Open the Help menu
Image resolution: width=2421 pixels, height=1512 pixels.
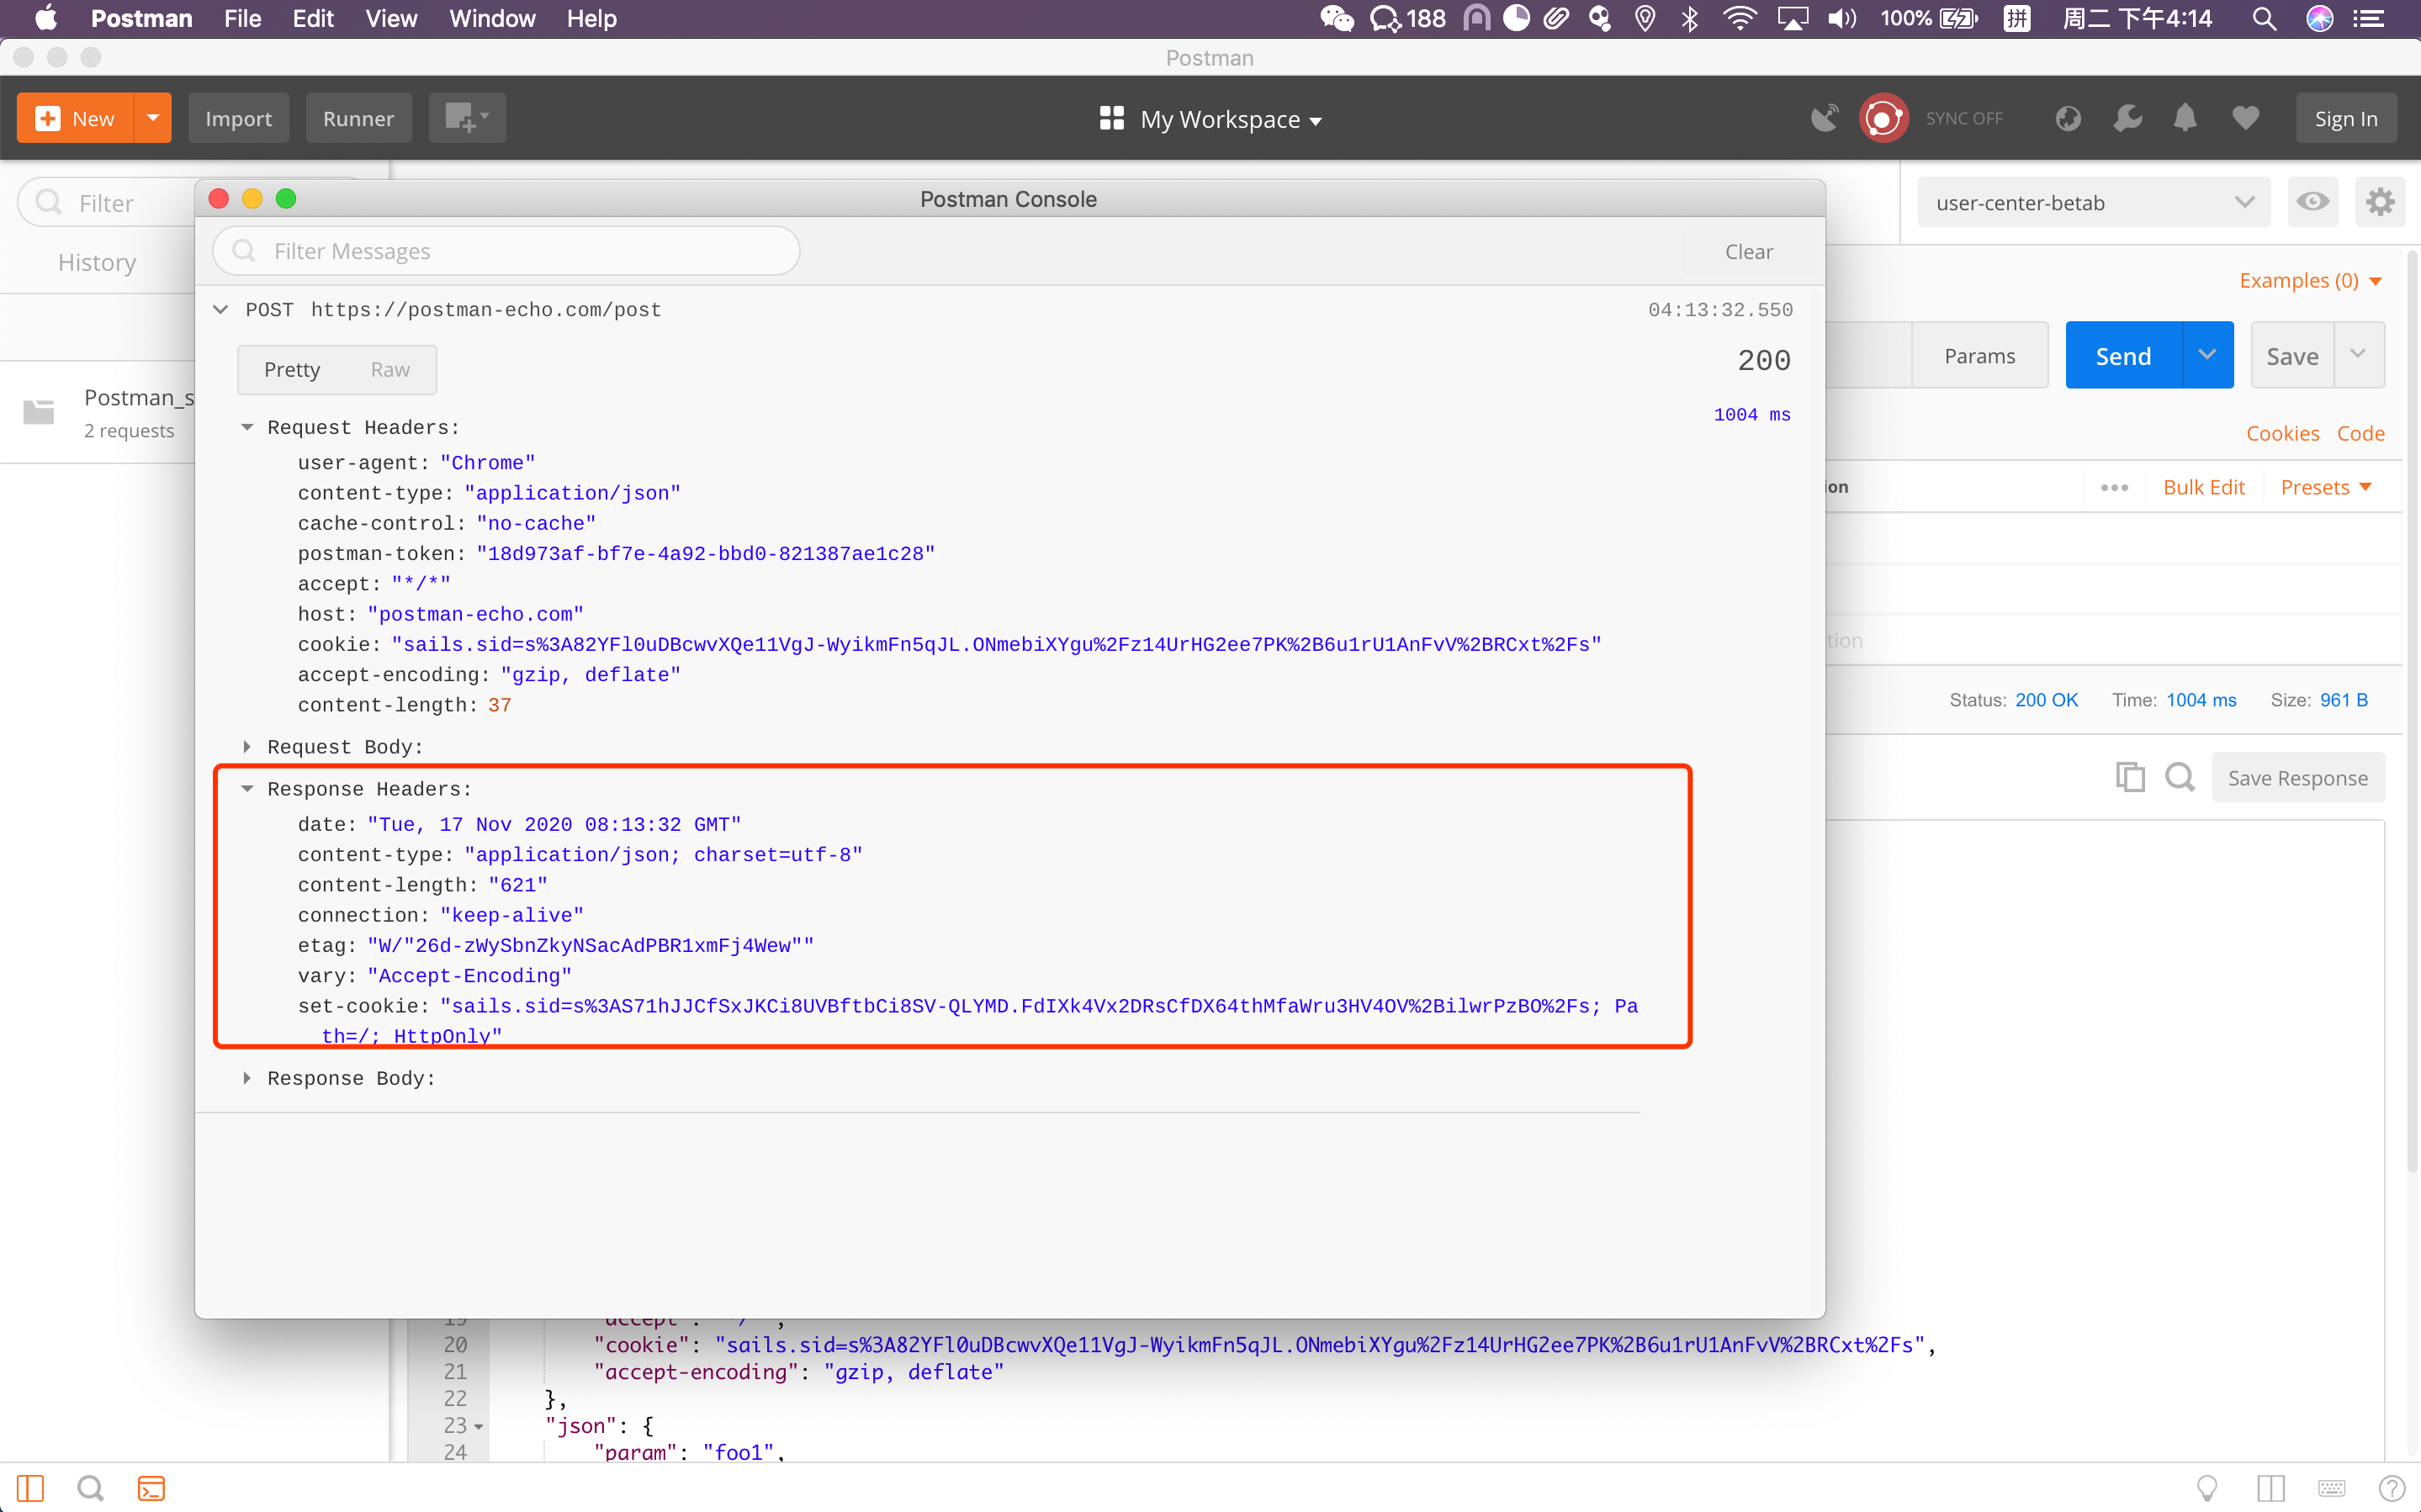(x=591, y=19)
